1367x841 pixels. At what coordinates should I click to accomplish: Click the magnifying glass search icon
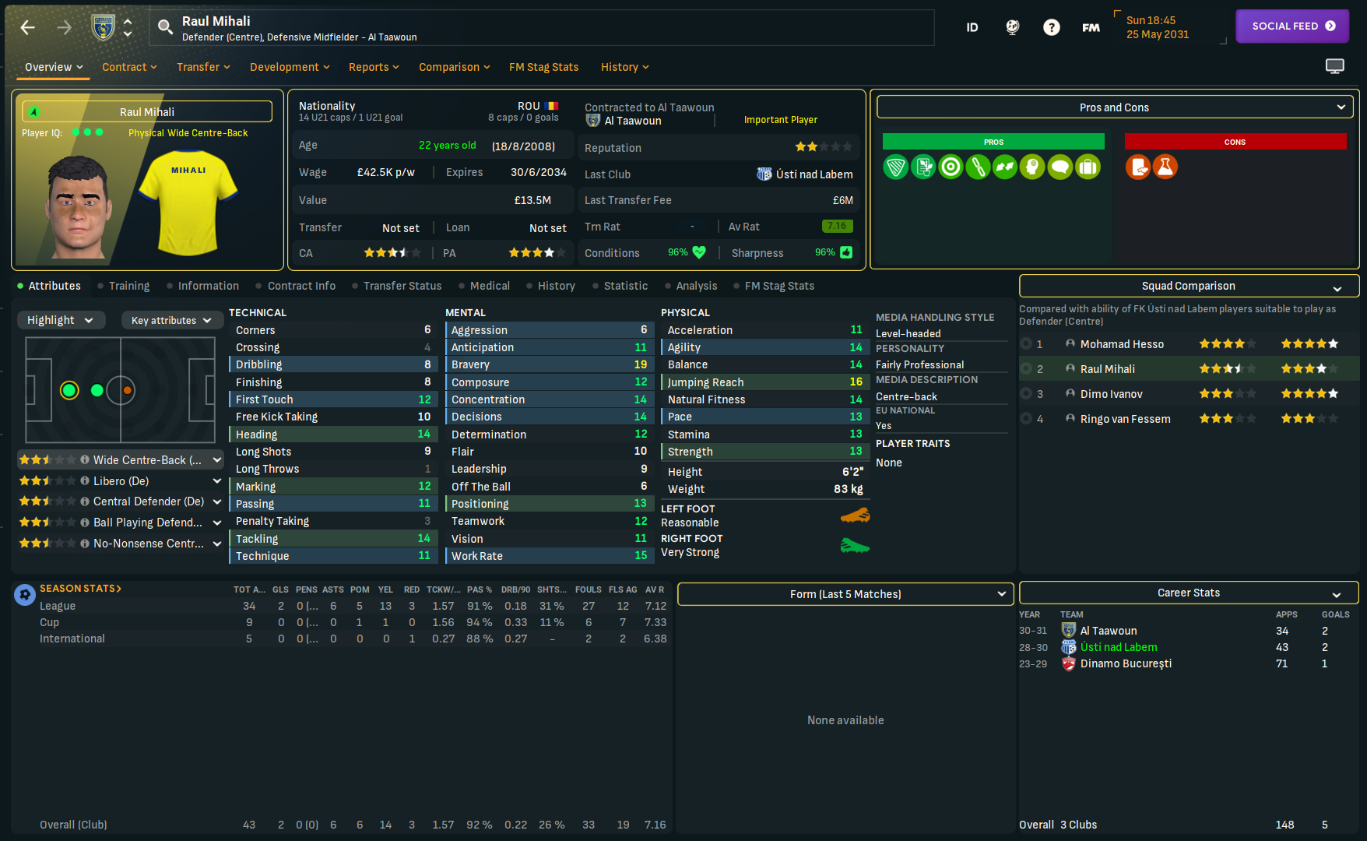coord(165,27)
